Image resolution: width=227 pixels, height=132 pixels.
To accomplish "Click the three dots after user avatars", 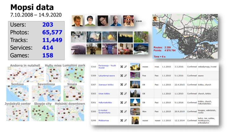I will [139, 21].
